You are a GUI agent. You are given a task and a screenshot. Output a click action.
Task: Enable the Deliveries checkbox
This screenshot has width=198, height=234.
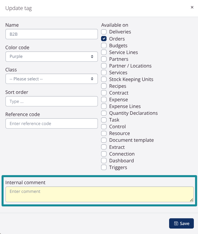[x=104, y=32]
